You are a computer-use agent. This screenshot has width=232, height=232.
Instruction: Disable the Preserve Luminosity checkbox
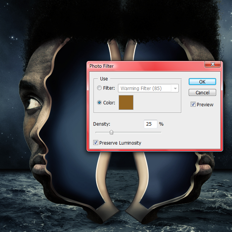click(96, 143)
